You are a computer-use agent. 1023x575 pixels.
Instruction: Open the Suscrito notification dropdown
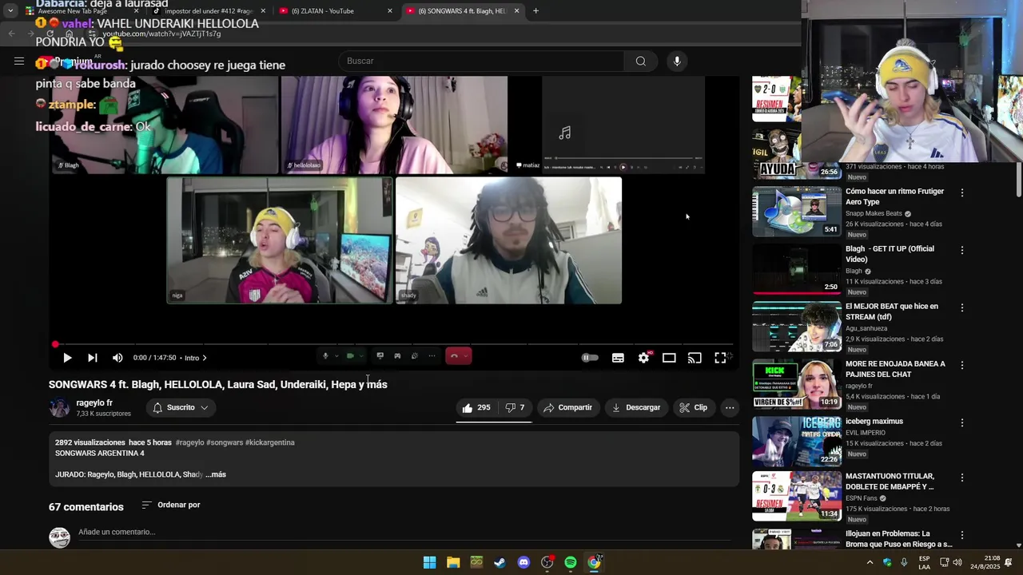pos(181,407)
